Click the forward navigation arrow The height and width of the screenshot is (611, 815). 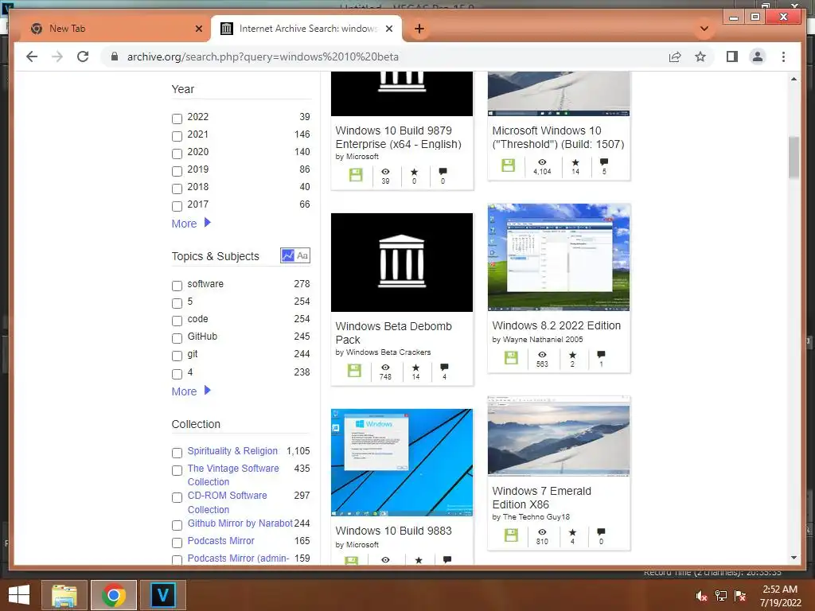pos(57,56)
